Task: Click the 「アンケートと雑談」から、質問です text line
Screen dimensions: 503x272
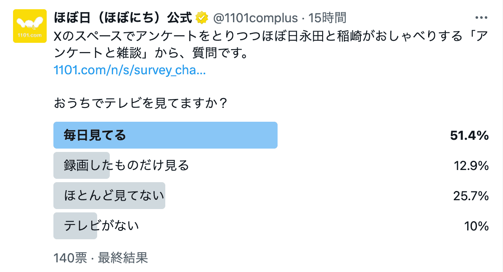Action: tap(151, 54)
